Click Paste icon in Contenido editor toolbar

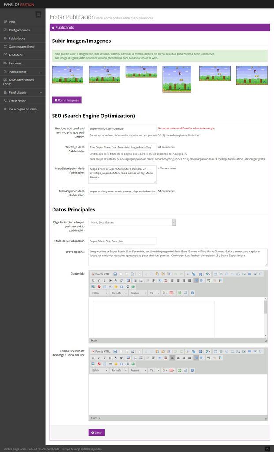(x=157, y=274)
